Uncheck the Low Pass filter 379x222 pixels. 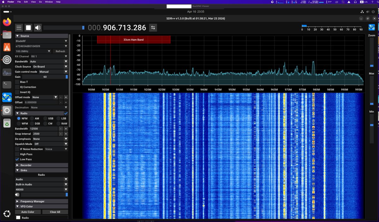pos(17,159)
